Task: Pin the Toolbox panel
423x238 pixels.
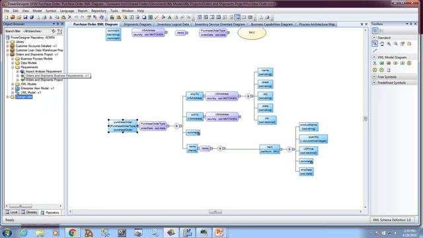Action: [x=411, y=24]
